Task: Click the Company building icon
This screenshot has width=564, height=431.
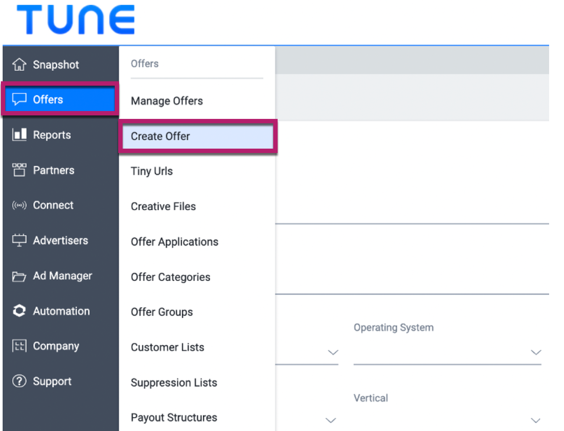Action: pos(19,346)
